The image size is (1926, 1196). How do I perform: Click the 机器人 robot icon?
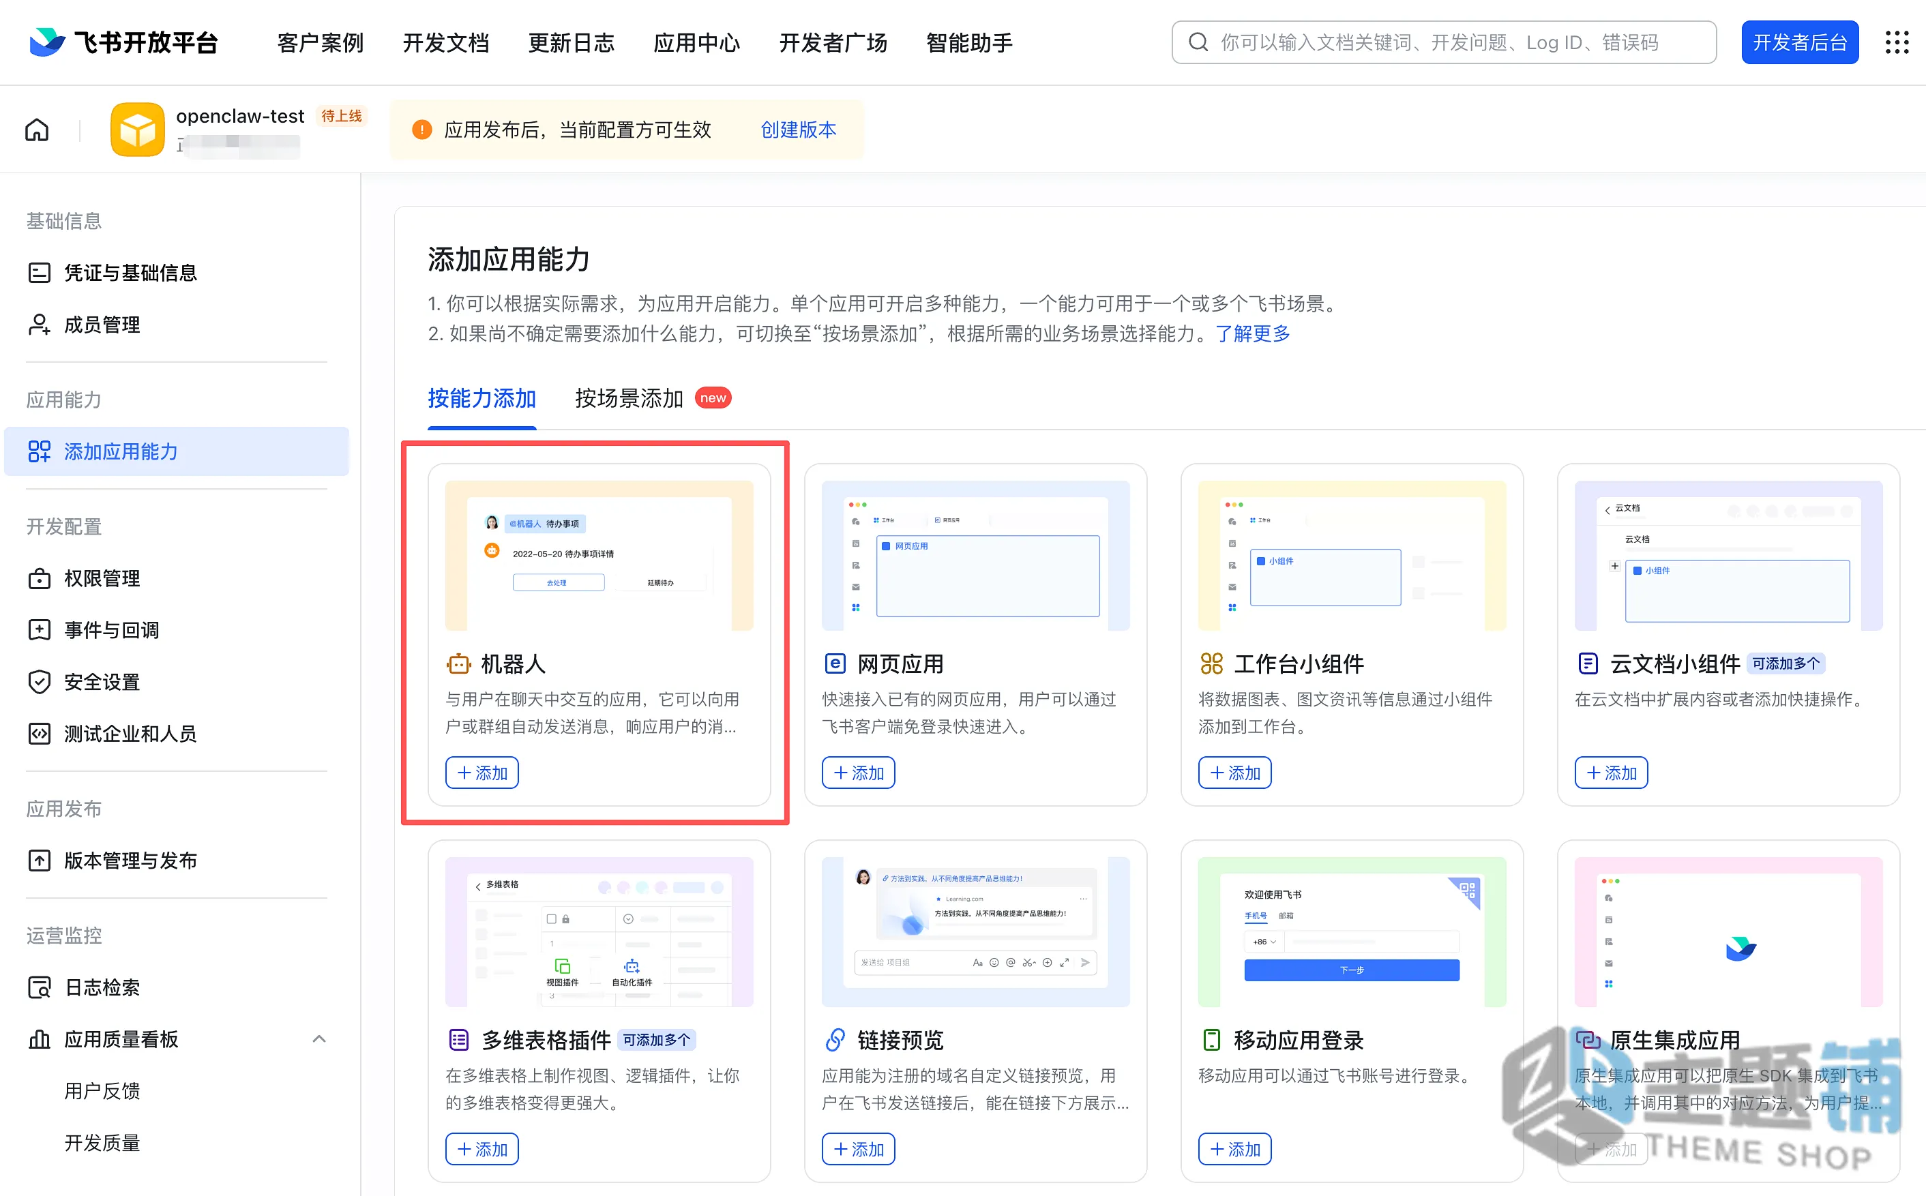tap(458, 663)
